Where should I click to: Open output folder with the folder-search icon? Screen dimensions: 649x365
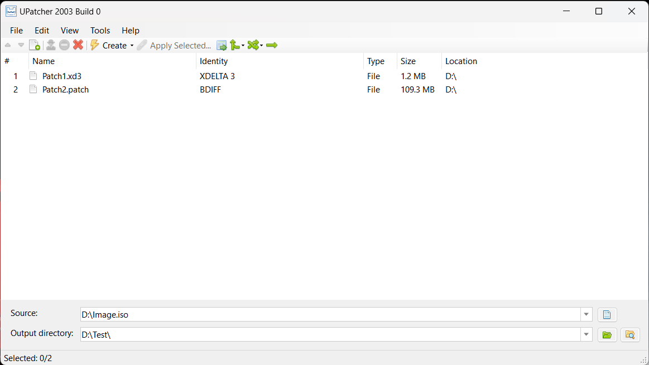pyautogui.click(x=630, y=335)
